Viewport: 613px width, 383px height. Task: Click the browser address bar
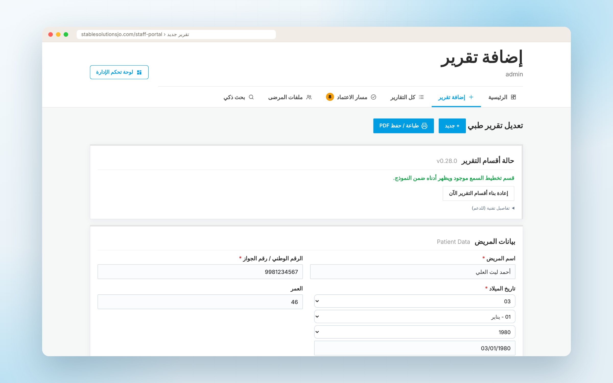coord(176,34)
